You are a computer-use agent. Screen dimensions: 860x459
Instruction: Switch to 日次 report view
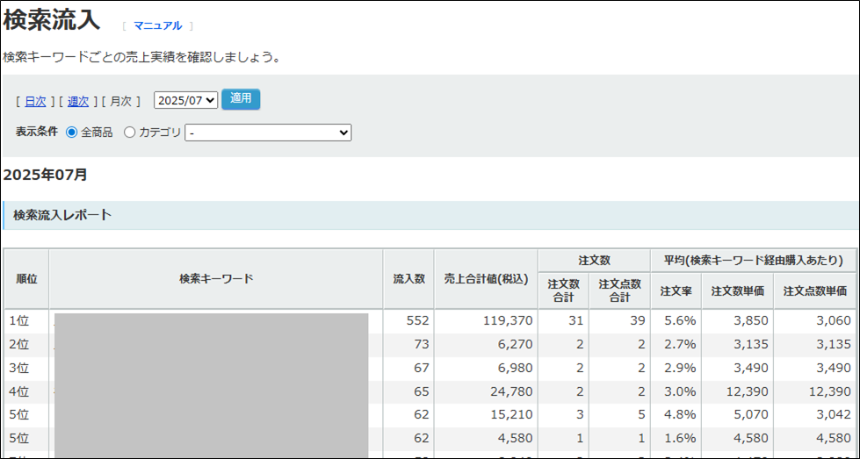pos(35,101)
